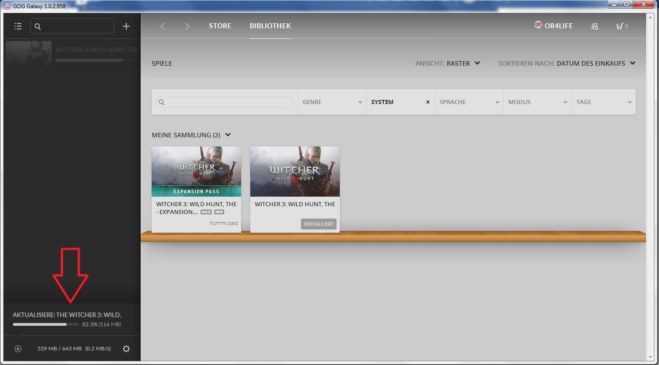The image size is (659, 365).
Task: Expand the Modus filter
Action: click(538, 102)
